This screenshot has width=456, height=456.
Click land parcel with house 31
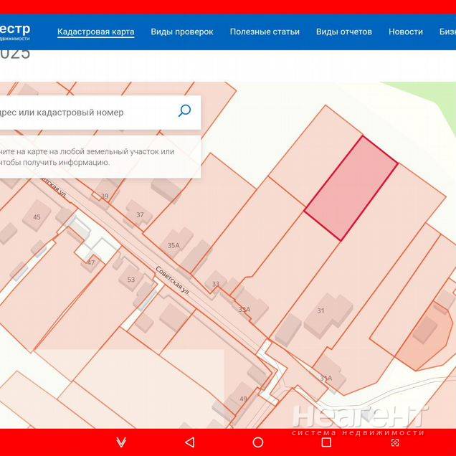click(320, 310)
